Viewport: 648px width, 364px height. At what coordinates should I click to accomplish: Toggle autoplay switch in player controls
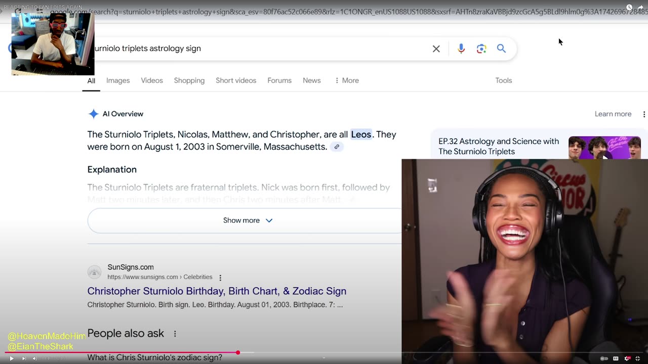pyautogui.click(x=603, y=358)
